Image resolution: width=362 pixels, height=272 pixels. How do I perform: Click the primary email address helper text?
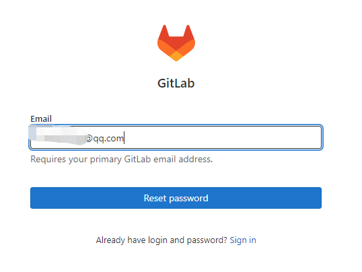click(121, 159)
